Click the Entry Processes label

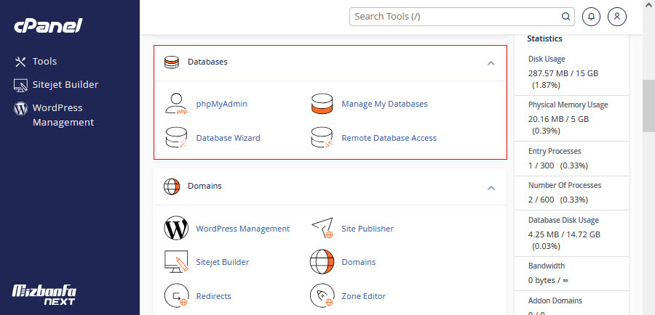pyautogui.click(x=555, y=151)
